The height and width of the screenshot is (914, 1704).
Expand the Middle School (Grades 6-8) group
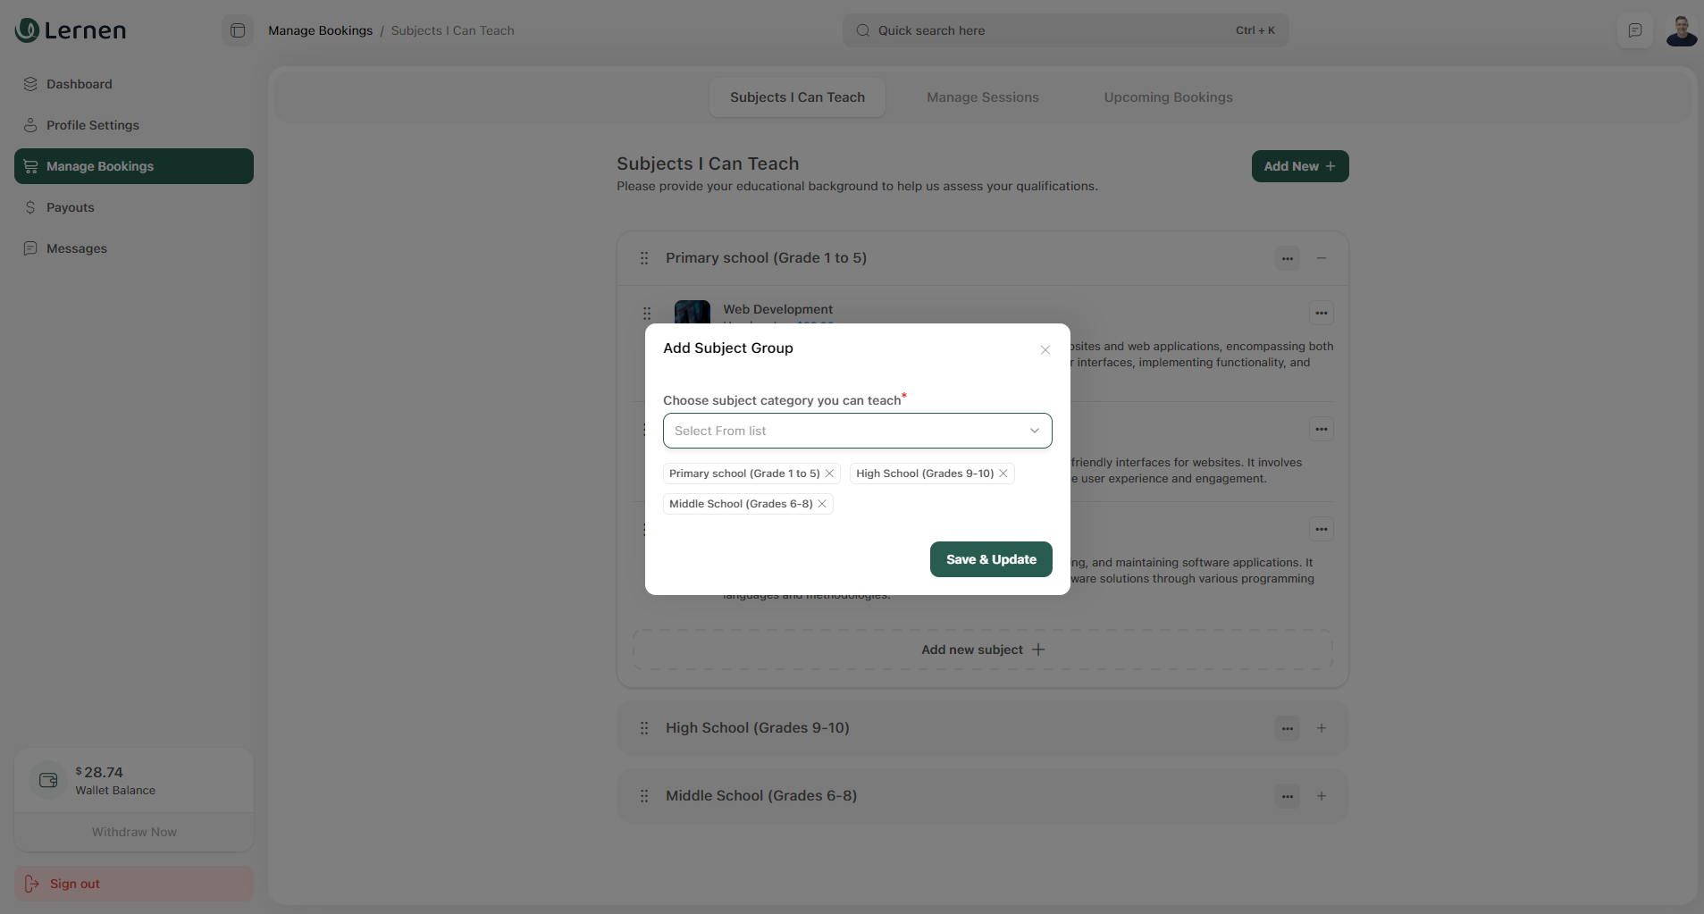[x=1321, y=796]
